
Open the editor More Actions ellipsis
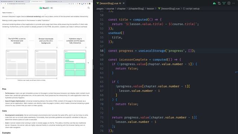(234, 3)
